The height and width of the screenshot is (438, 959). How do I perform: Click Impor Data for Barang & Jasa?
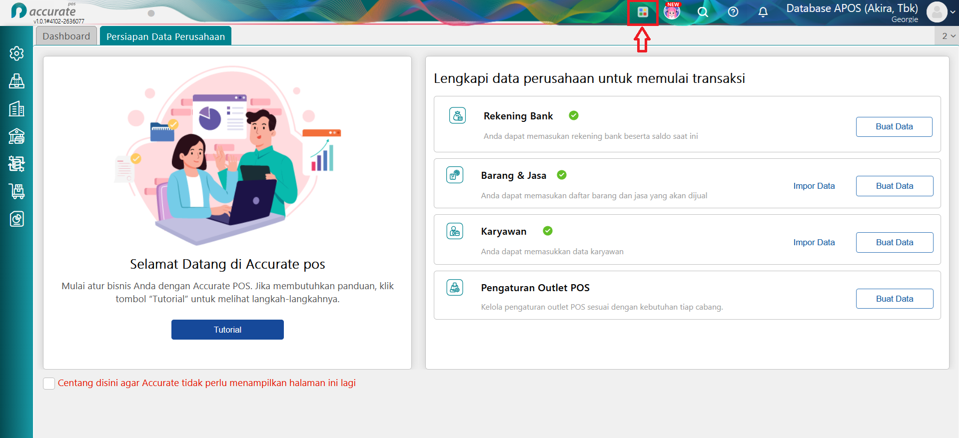click(x=814, y=186)
